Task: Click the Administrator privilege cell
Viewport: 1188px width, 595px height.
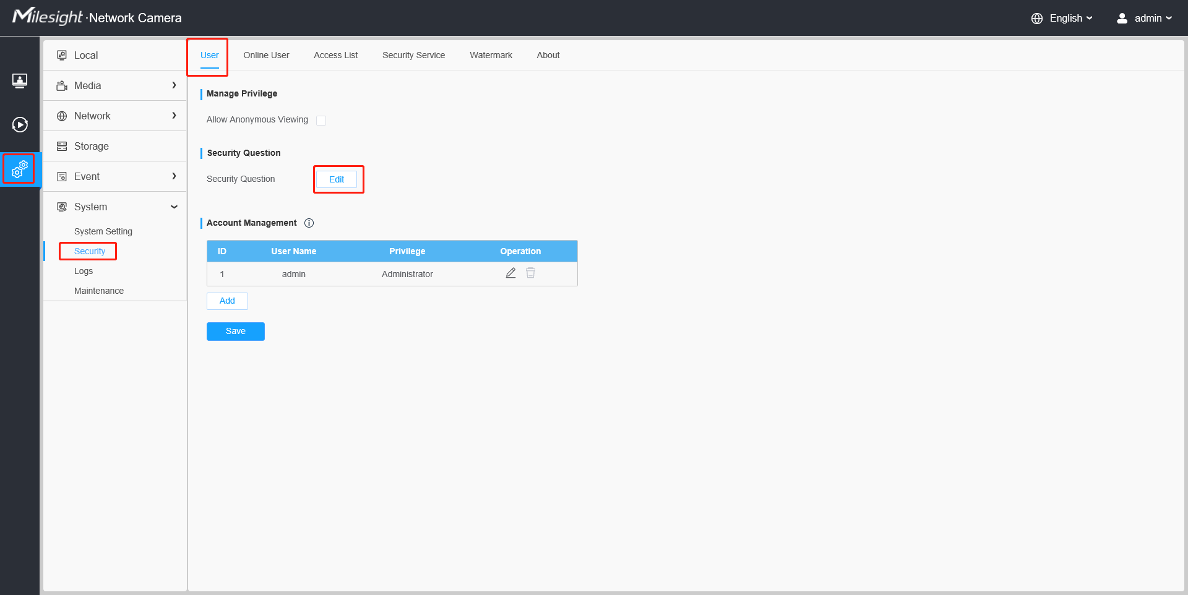Action: [x=407, y=274]
